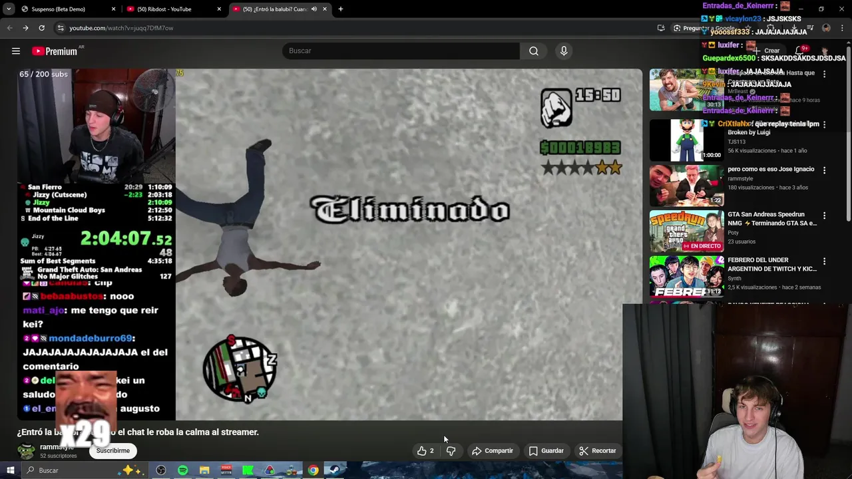
Task: Open options for 'Jose Ignacio' video
Action: click(x=824, y=170)
